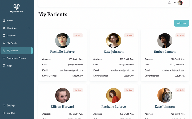Click the Home house icon in sidebar
The height and width of the screenshot is (119, 192).
pyautogui.click(x=4, y=21)
